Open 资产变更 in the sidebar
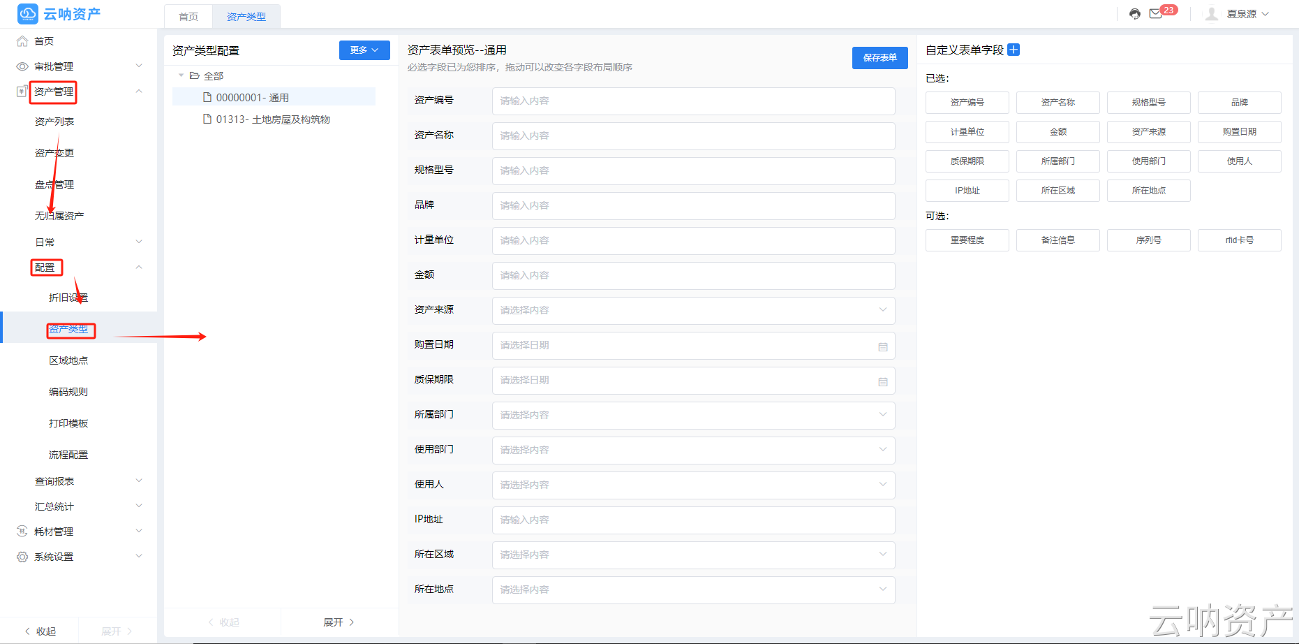The width and height of the screenshot is (1299, 644). coord(54,153)
